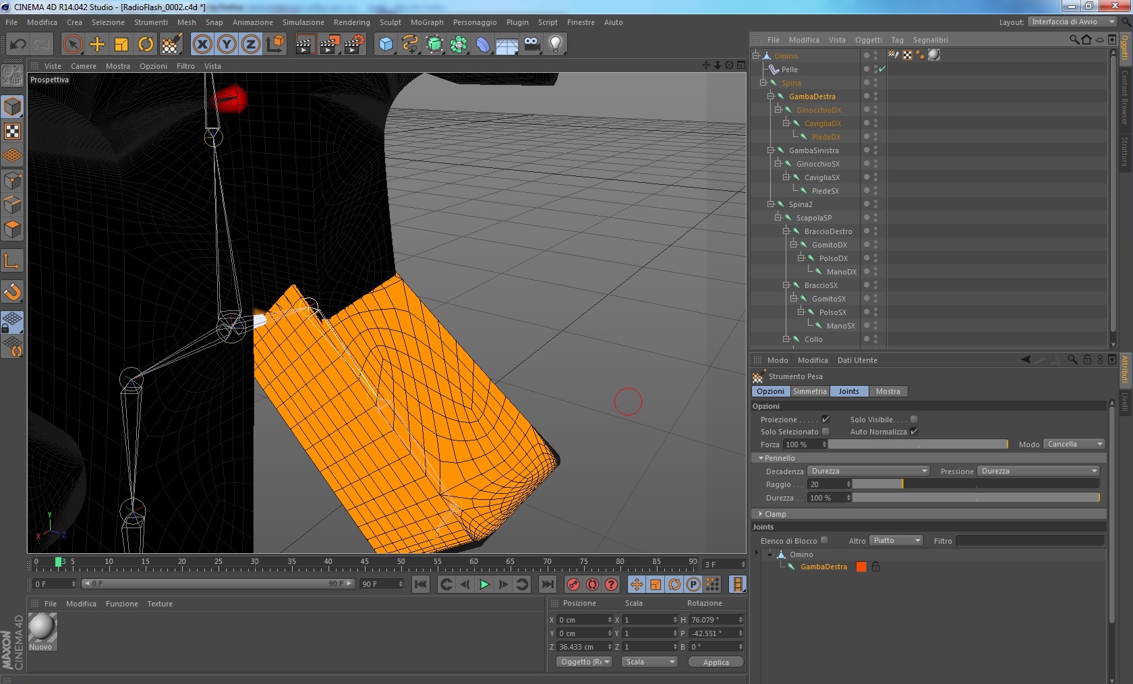Switch to the Simmetria tab
This screenshot has height=684, width=1133.
[x=809, y=391]
